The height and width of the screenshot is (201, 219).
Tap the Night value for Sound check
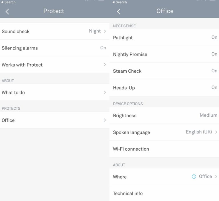95,31
